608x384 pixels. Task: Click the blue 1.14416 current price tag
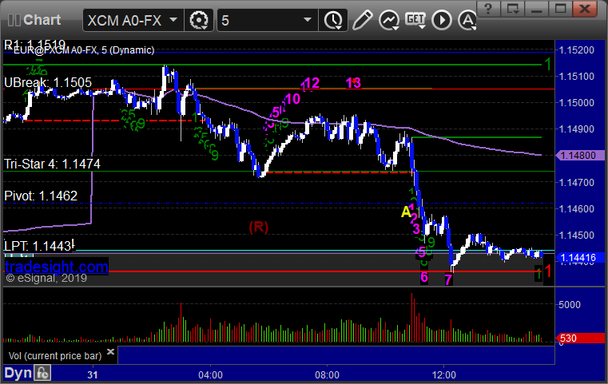(x=580, y=257)
